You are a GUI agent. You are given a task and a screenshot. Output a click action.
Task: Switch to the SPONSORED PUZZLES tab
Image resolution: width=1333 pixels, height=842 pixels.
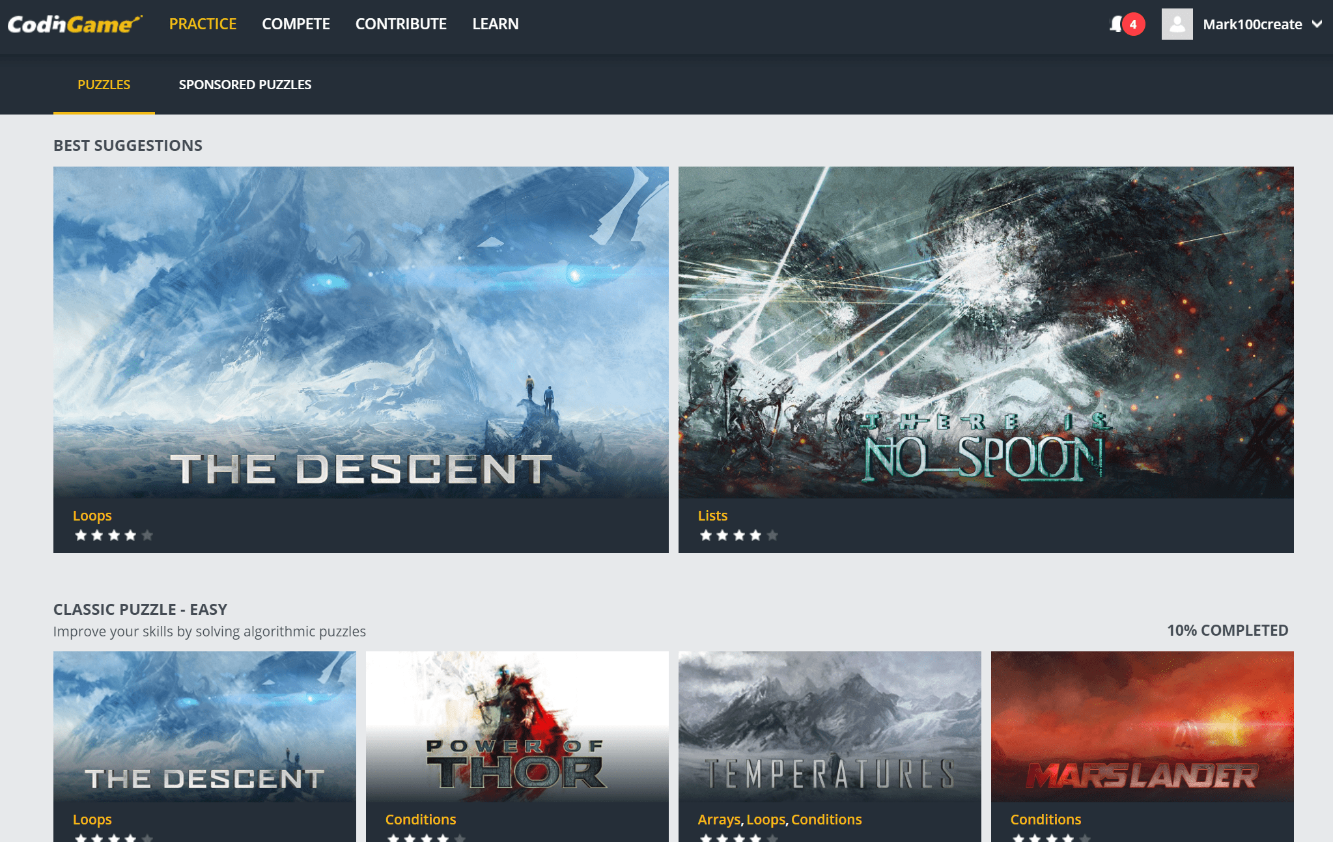245,85
